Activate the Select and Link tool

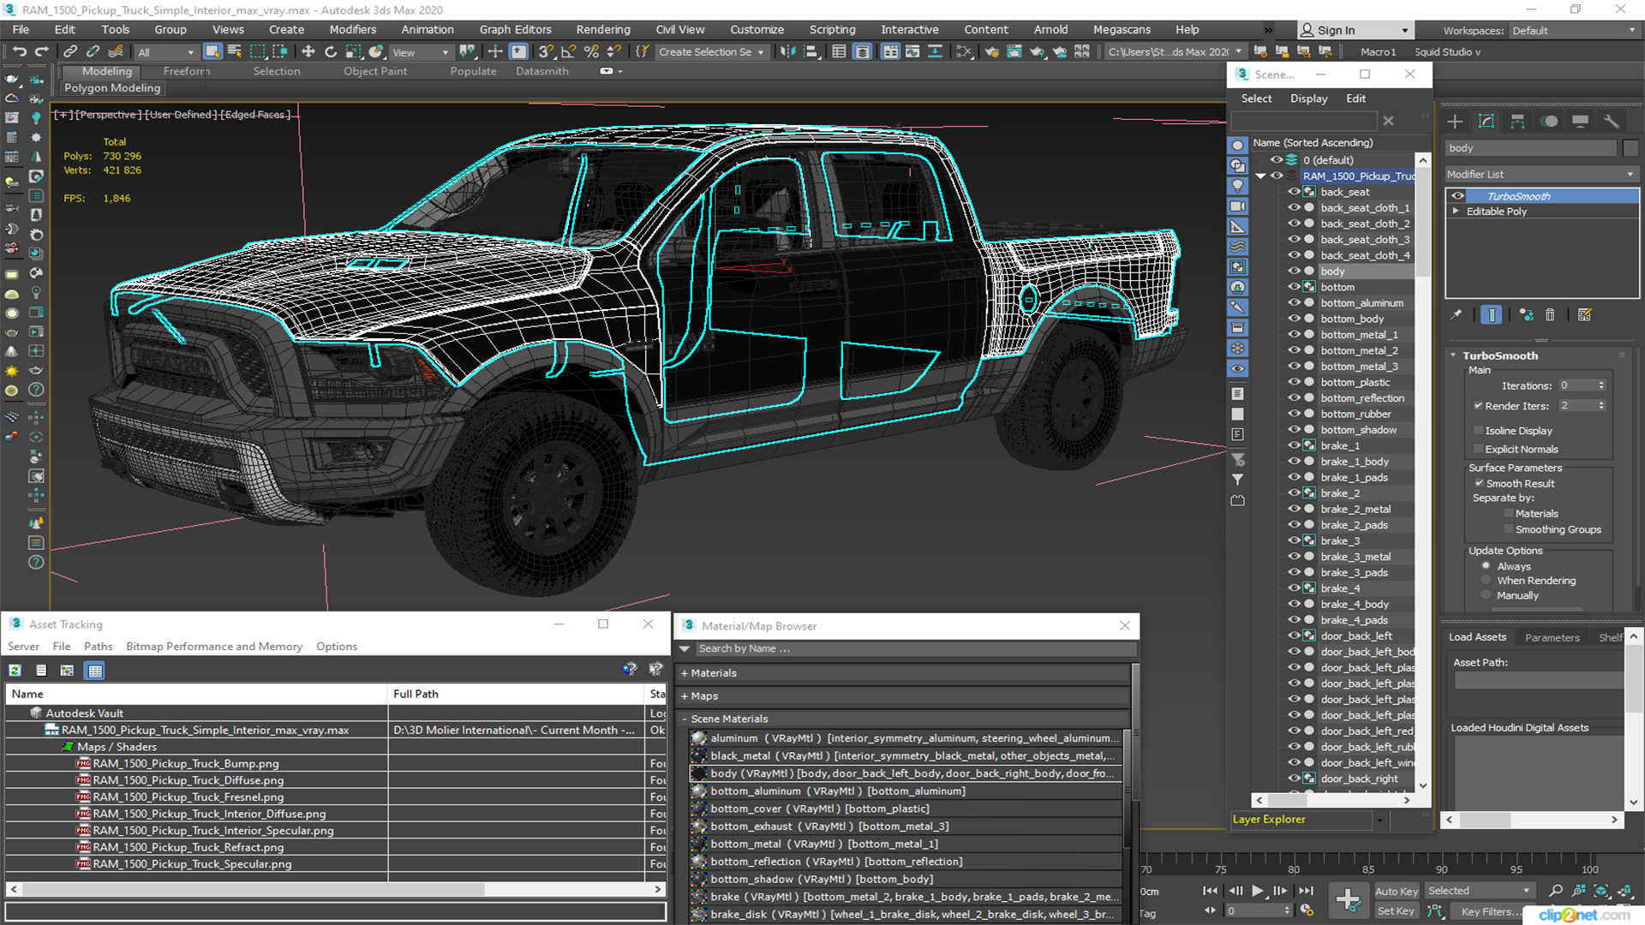[71, 51]
